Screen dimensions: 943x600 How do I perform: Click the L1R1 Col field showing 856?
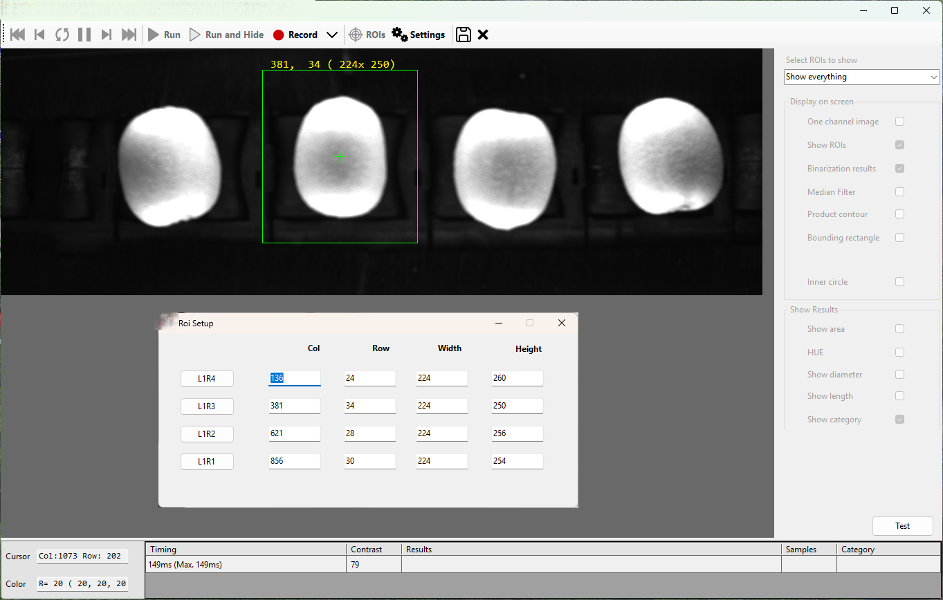point(295,462)
